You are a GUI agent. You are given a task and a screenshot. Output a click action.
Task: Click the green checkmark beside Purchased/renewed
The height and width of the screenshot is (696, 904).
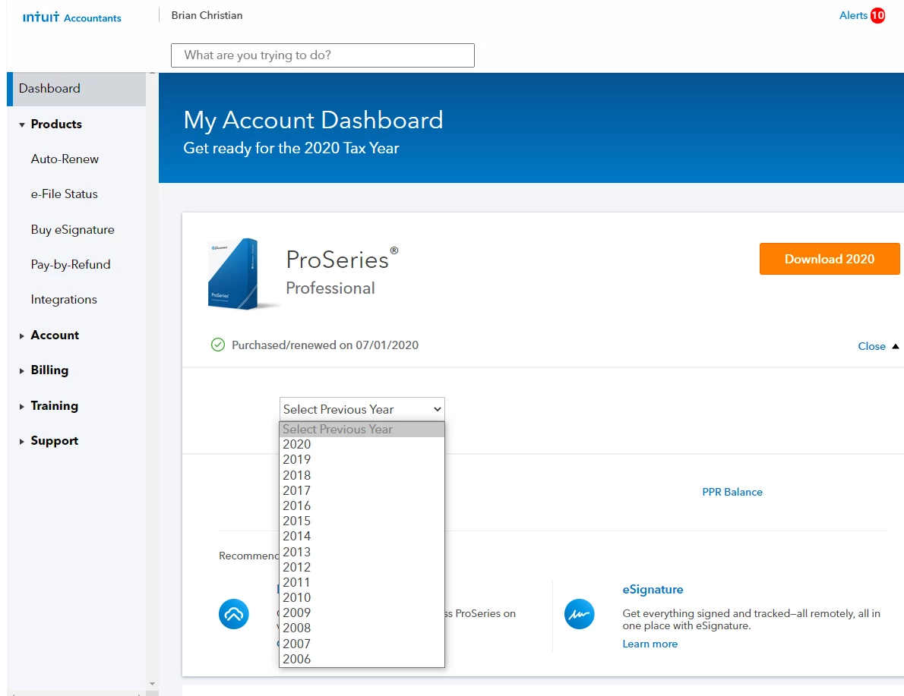click(218, 345)
